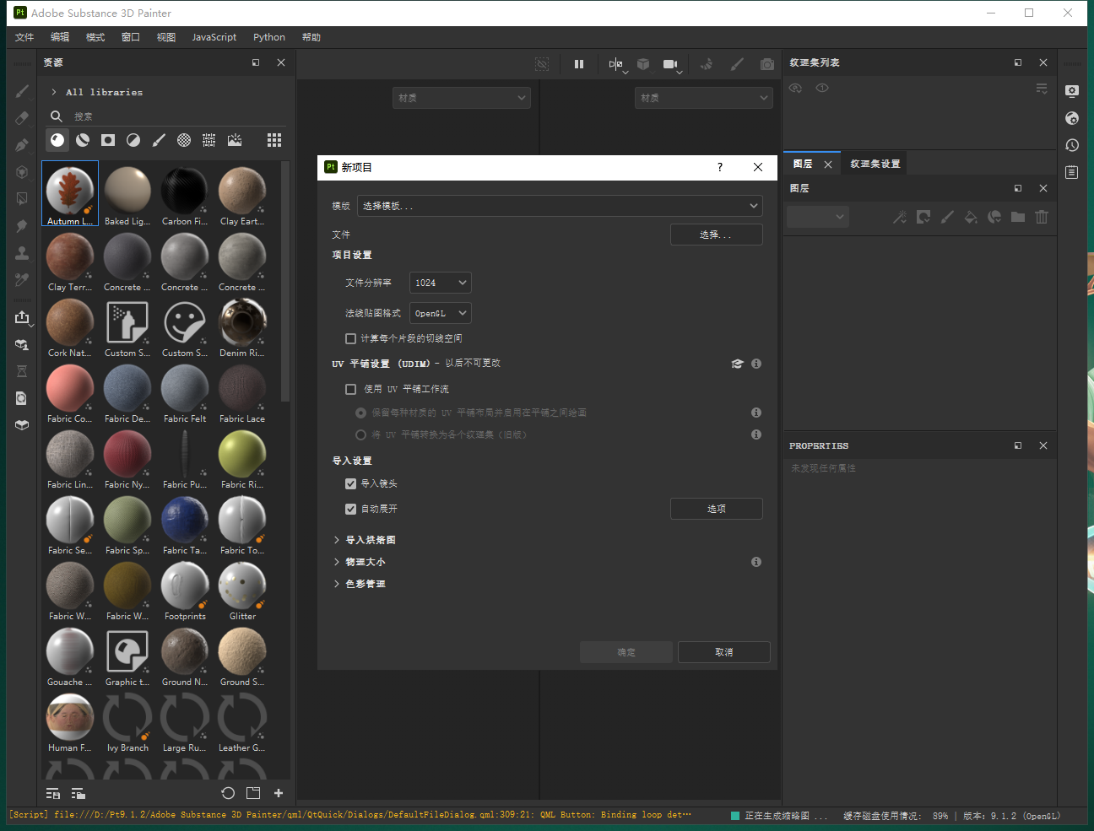Screen dimensions: 1094x831
Task: Click the 选择... file select button
Action: [717, 235]
